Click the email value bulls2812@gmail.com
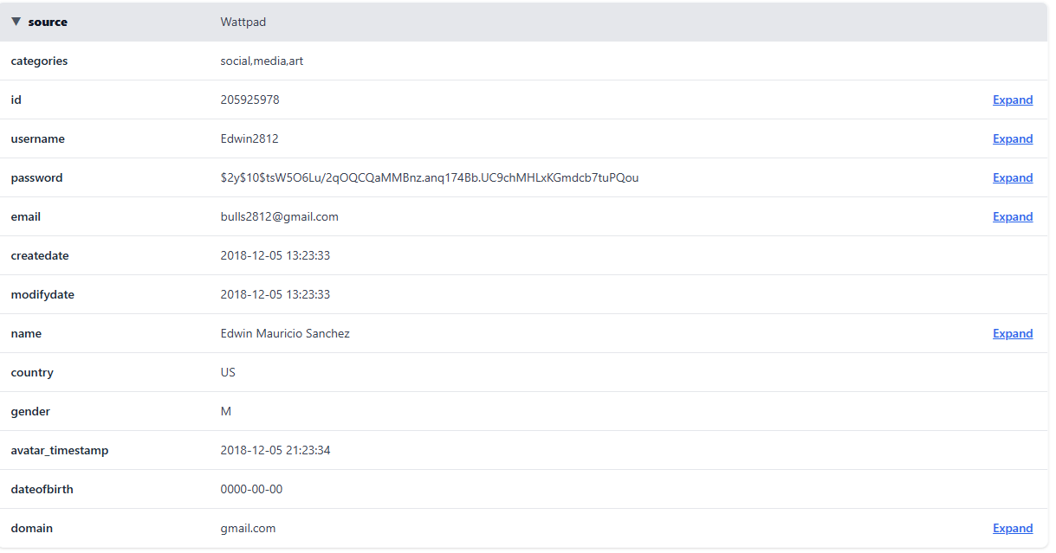 point(279,216)
